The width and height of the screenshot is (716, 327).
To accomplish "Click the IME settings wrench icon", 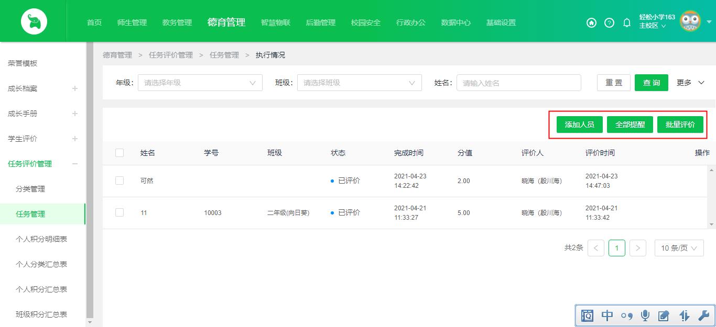I will [x=704, y=315].
